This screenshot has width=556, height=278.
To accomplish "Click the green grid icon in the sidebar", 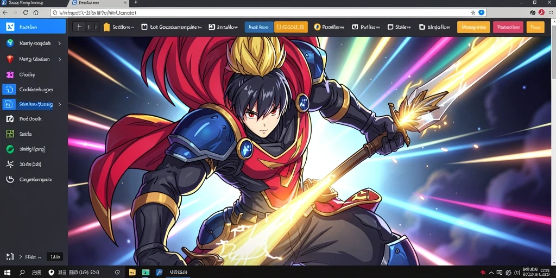I will [x=10, y=134].
